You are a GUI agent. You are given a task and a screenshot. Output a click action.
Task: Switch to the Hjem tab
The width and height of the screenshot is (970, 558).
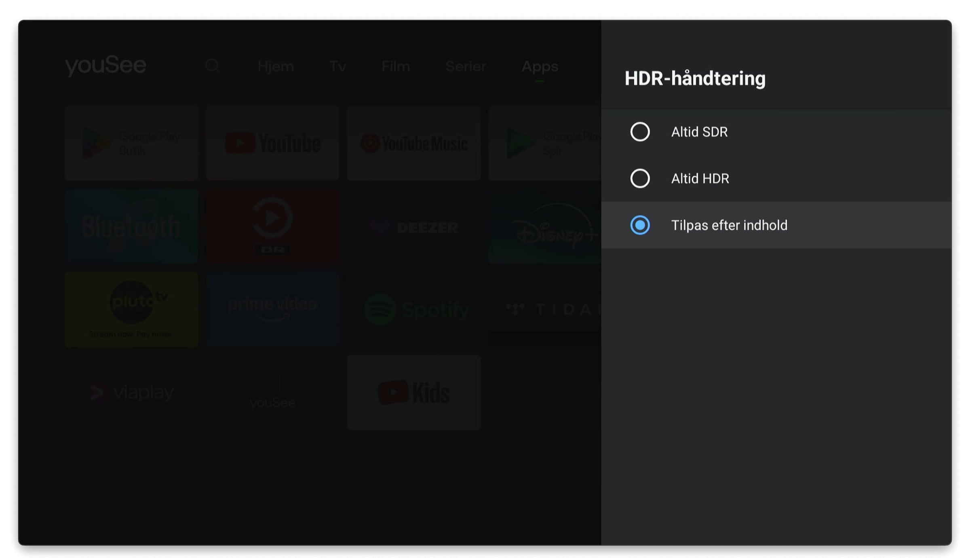pos(276,66)
